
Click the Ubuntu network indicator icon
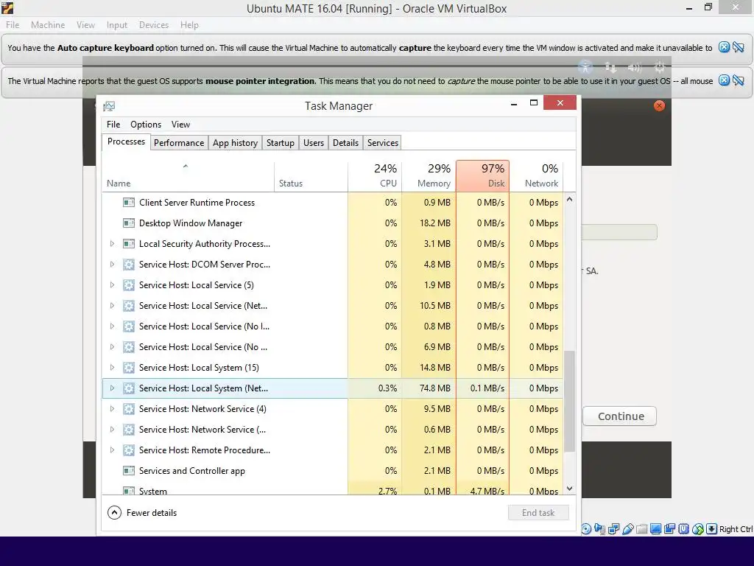pos(610,67)
